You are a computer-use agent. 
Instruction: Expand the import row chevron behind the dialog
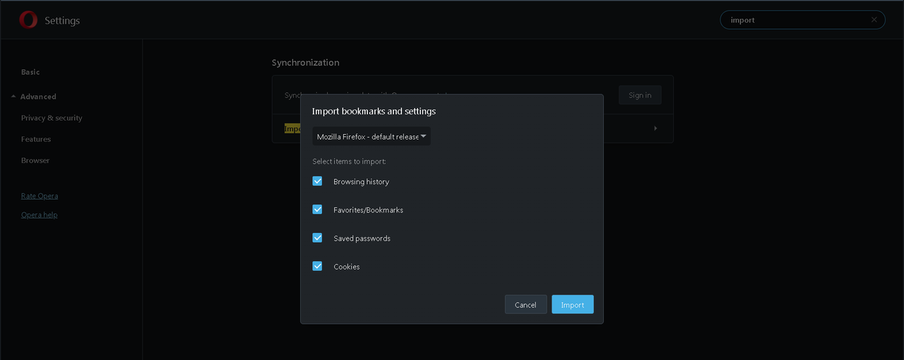pos(655,128)
